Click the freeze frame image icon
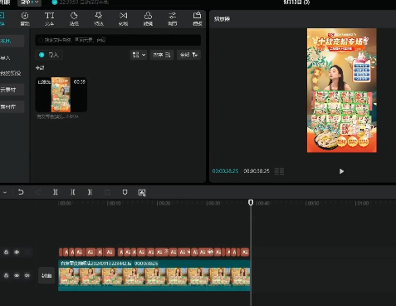Image resolution: width=396 pixels, height=306 pixels. click(x=142, y=193)
